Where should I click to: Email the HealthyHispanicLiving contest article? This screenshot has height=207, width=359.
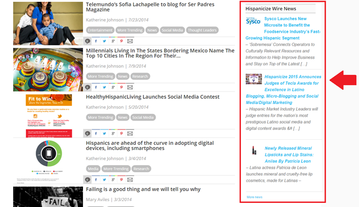pos(130,133)
